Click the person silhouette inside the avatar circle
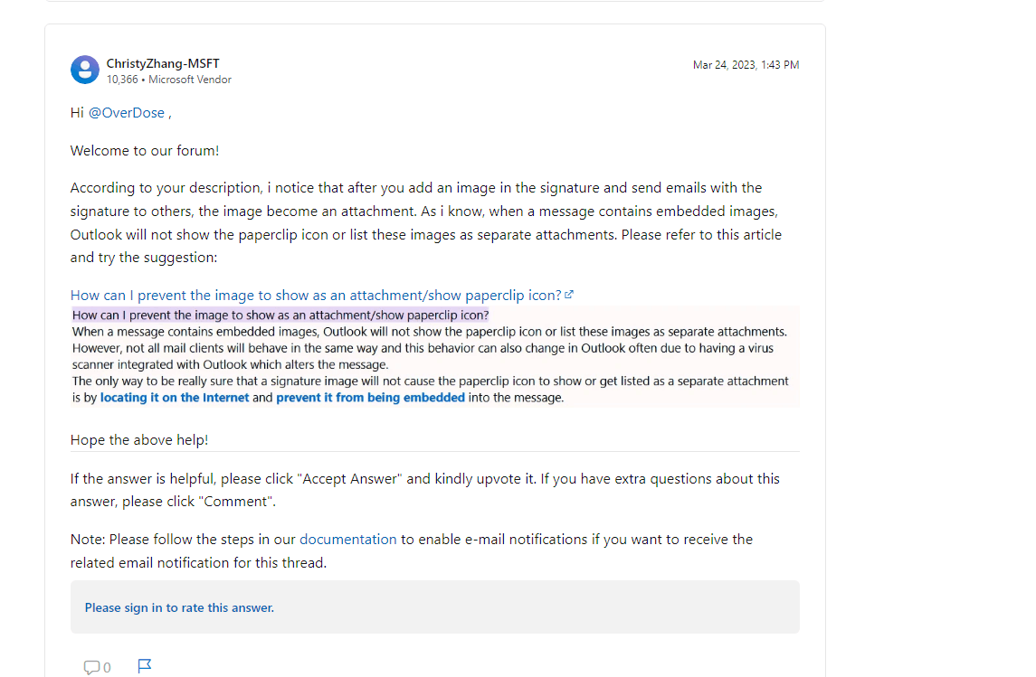 pos(84,70)
